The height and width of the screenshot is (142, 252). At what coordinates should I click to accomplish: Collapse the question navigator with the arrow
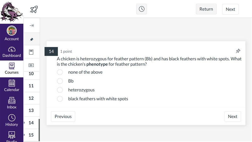pyautogui.click(x=32, y=26)
